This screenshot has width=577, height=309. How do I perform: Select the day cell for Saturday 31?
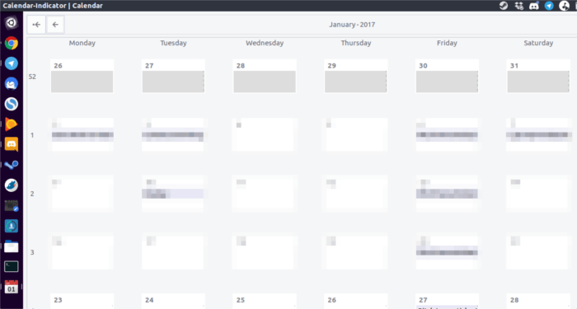538,76
